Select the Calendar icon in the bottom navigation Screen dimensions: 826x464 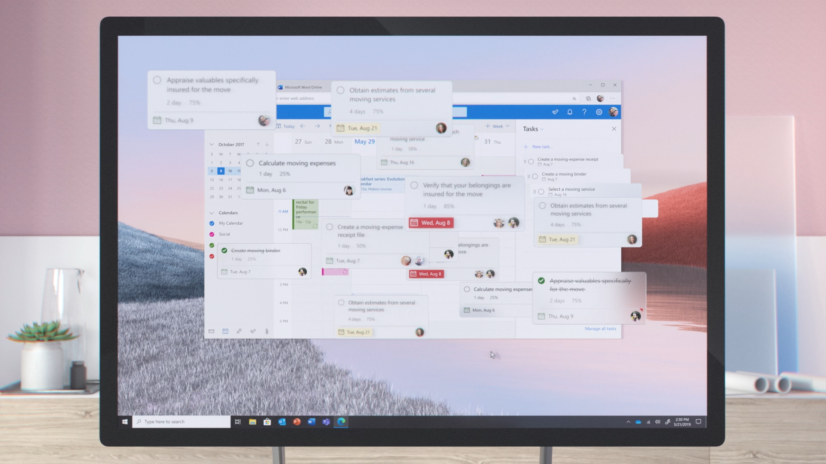point(225,331)
